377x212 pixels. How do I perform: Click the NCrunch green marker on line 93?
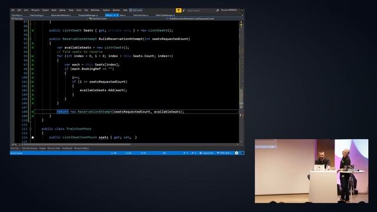[x=33, y=48]
